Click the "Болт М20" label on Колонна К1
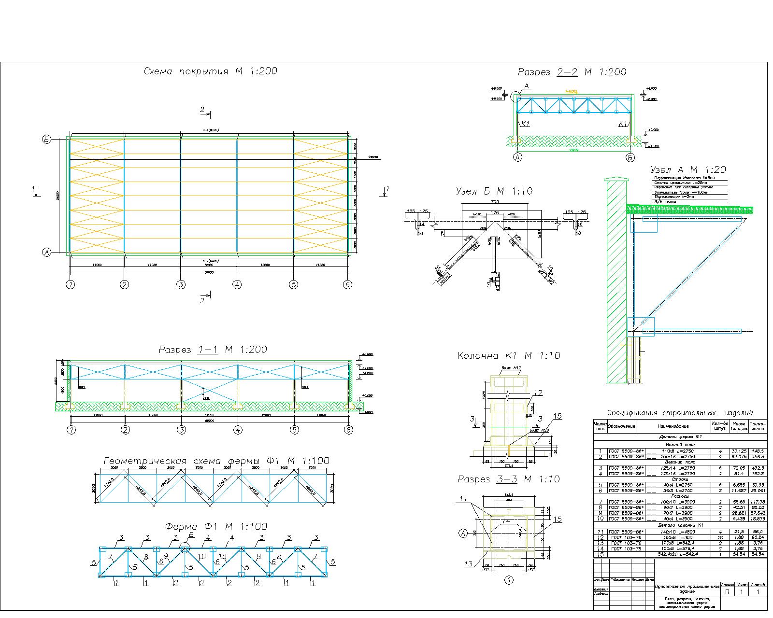 (x=539, y=431)
